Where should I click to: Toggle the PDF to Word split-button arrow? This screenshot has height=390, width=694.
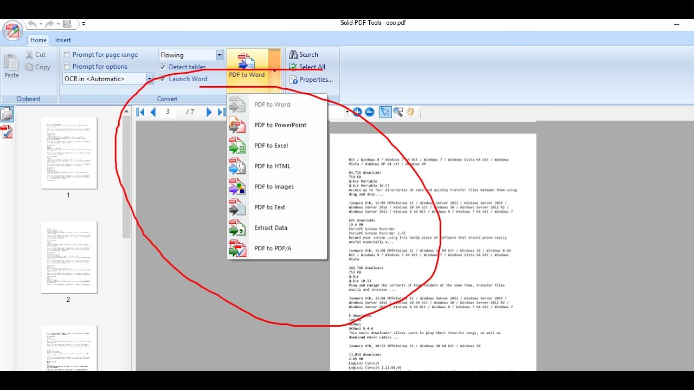tap(274, 70)
